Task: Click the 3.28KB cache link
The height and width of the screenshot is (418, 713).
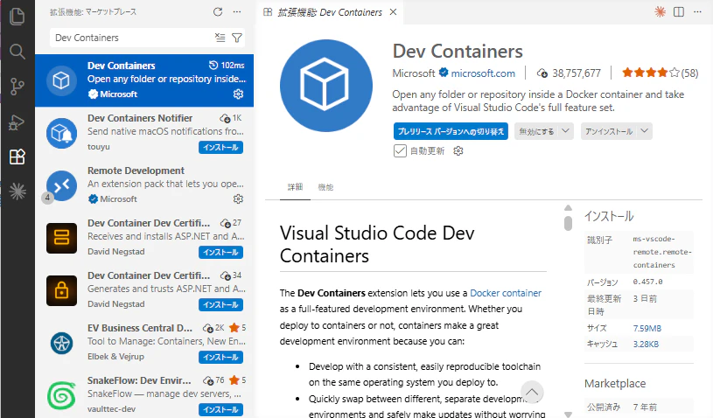Action: click(646, 344)
